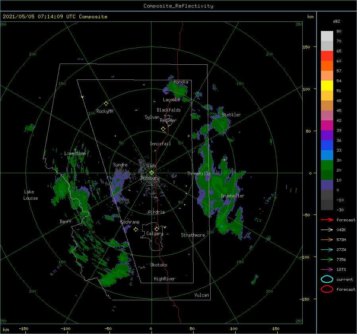Click the Sylvan label
This screenshot has height=334, width=357.
pyautogui.click(x=152, y=117)
